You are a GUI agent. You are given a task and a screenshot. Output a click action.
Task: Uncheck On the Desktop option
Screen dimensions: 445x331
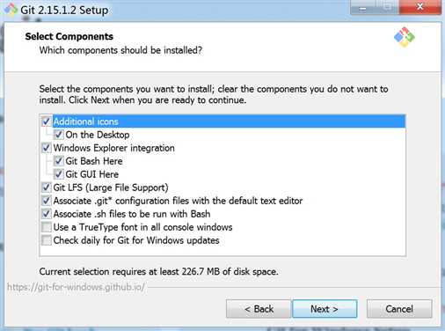click(58, 135)
